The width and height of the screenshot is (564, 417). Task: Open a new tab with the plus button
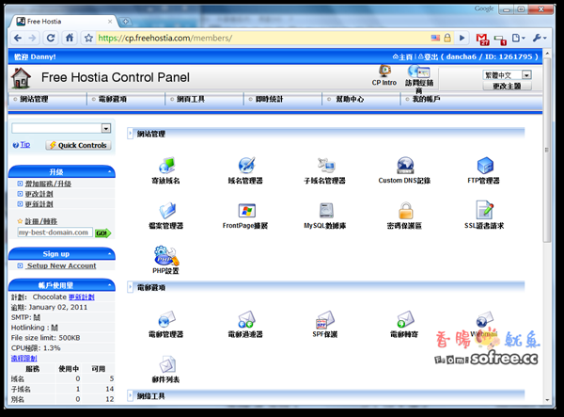click(126, 22)
